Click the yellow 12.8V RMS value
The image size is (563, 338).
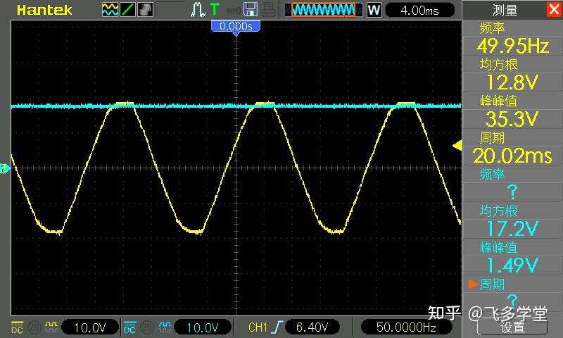(x=512, y=82)
